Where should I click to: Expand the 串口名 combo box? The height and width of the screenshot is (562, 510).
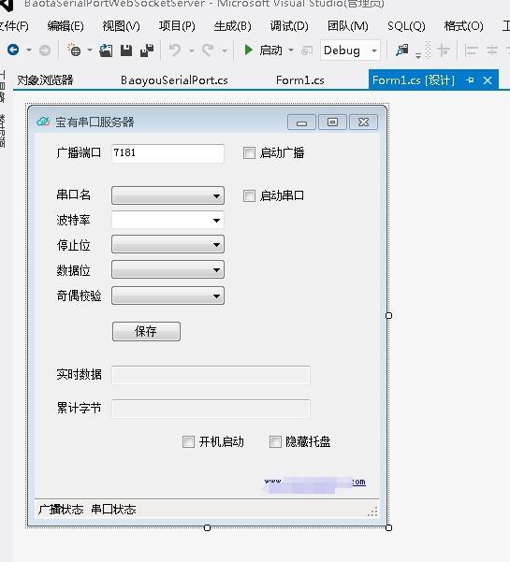click(168, 195)
